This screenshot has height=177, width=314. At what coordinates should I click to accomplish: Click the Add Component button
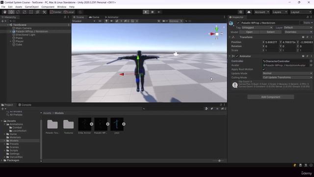270,97
